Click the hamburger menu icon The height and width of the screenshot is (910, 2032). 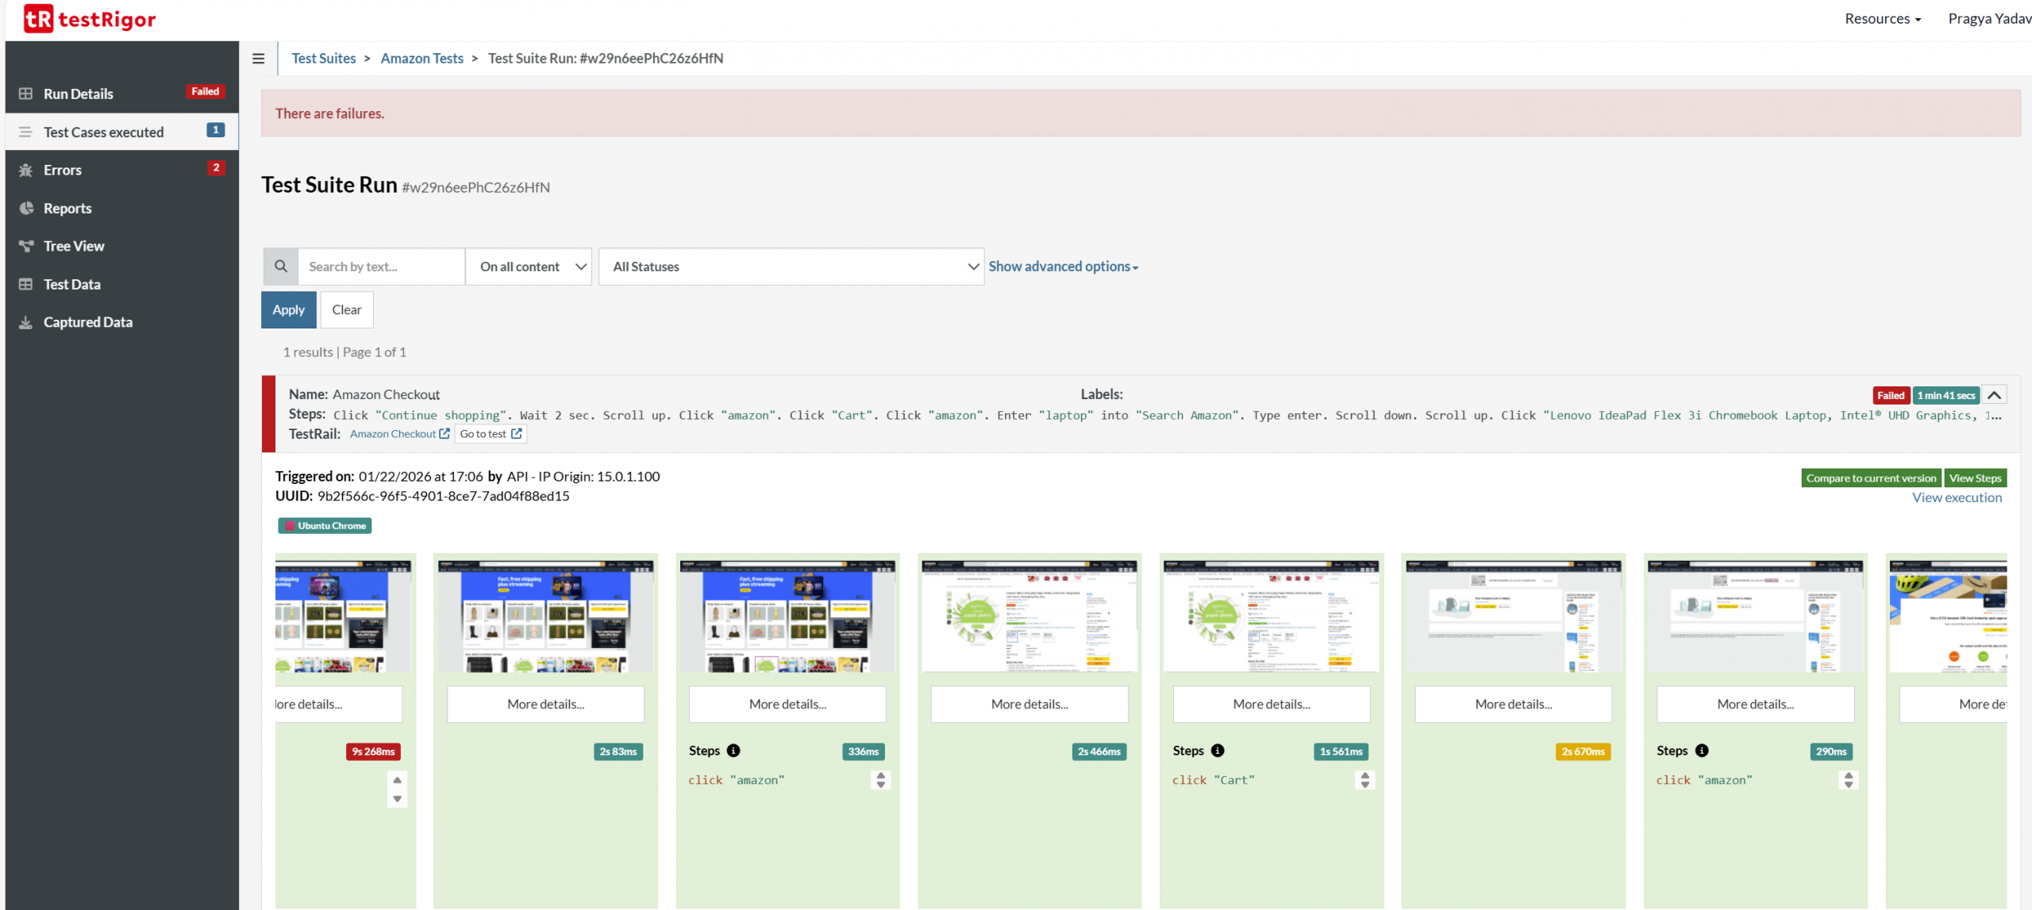tap(258, 59)
